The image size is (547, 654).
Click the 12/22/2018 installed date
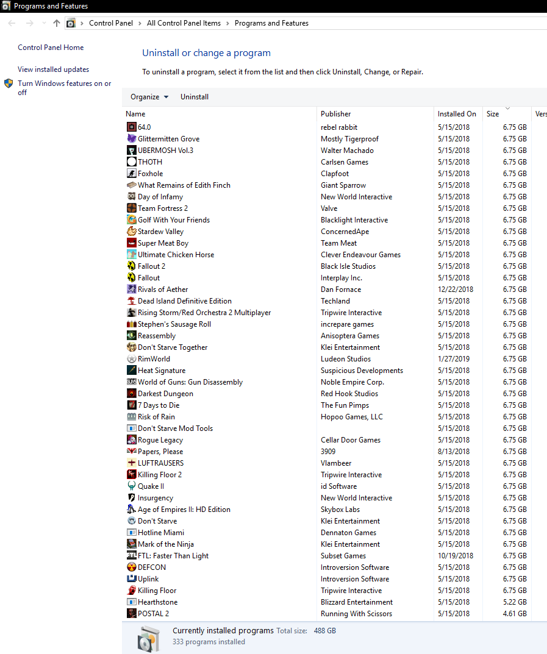456,289
